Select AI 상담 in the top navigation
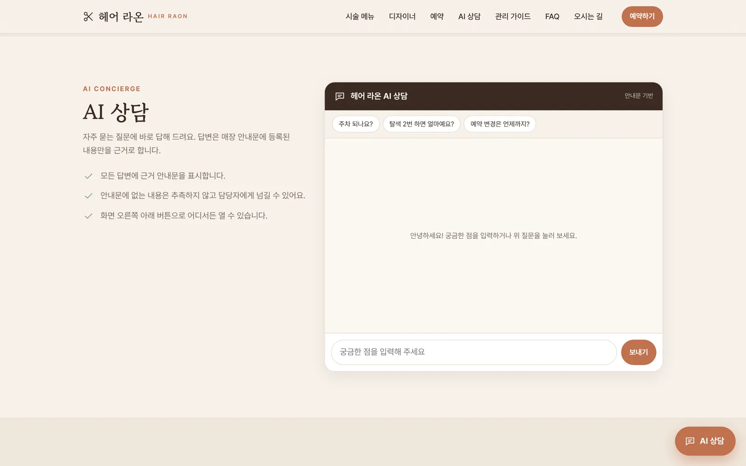The height and width of the screenshot is (466, 746). pos(470,16)
